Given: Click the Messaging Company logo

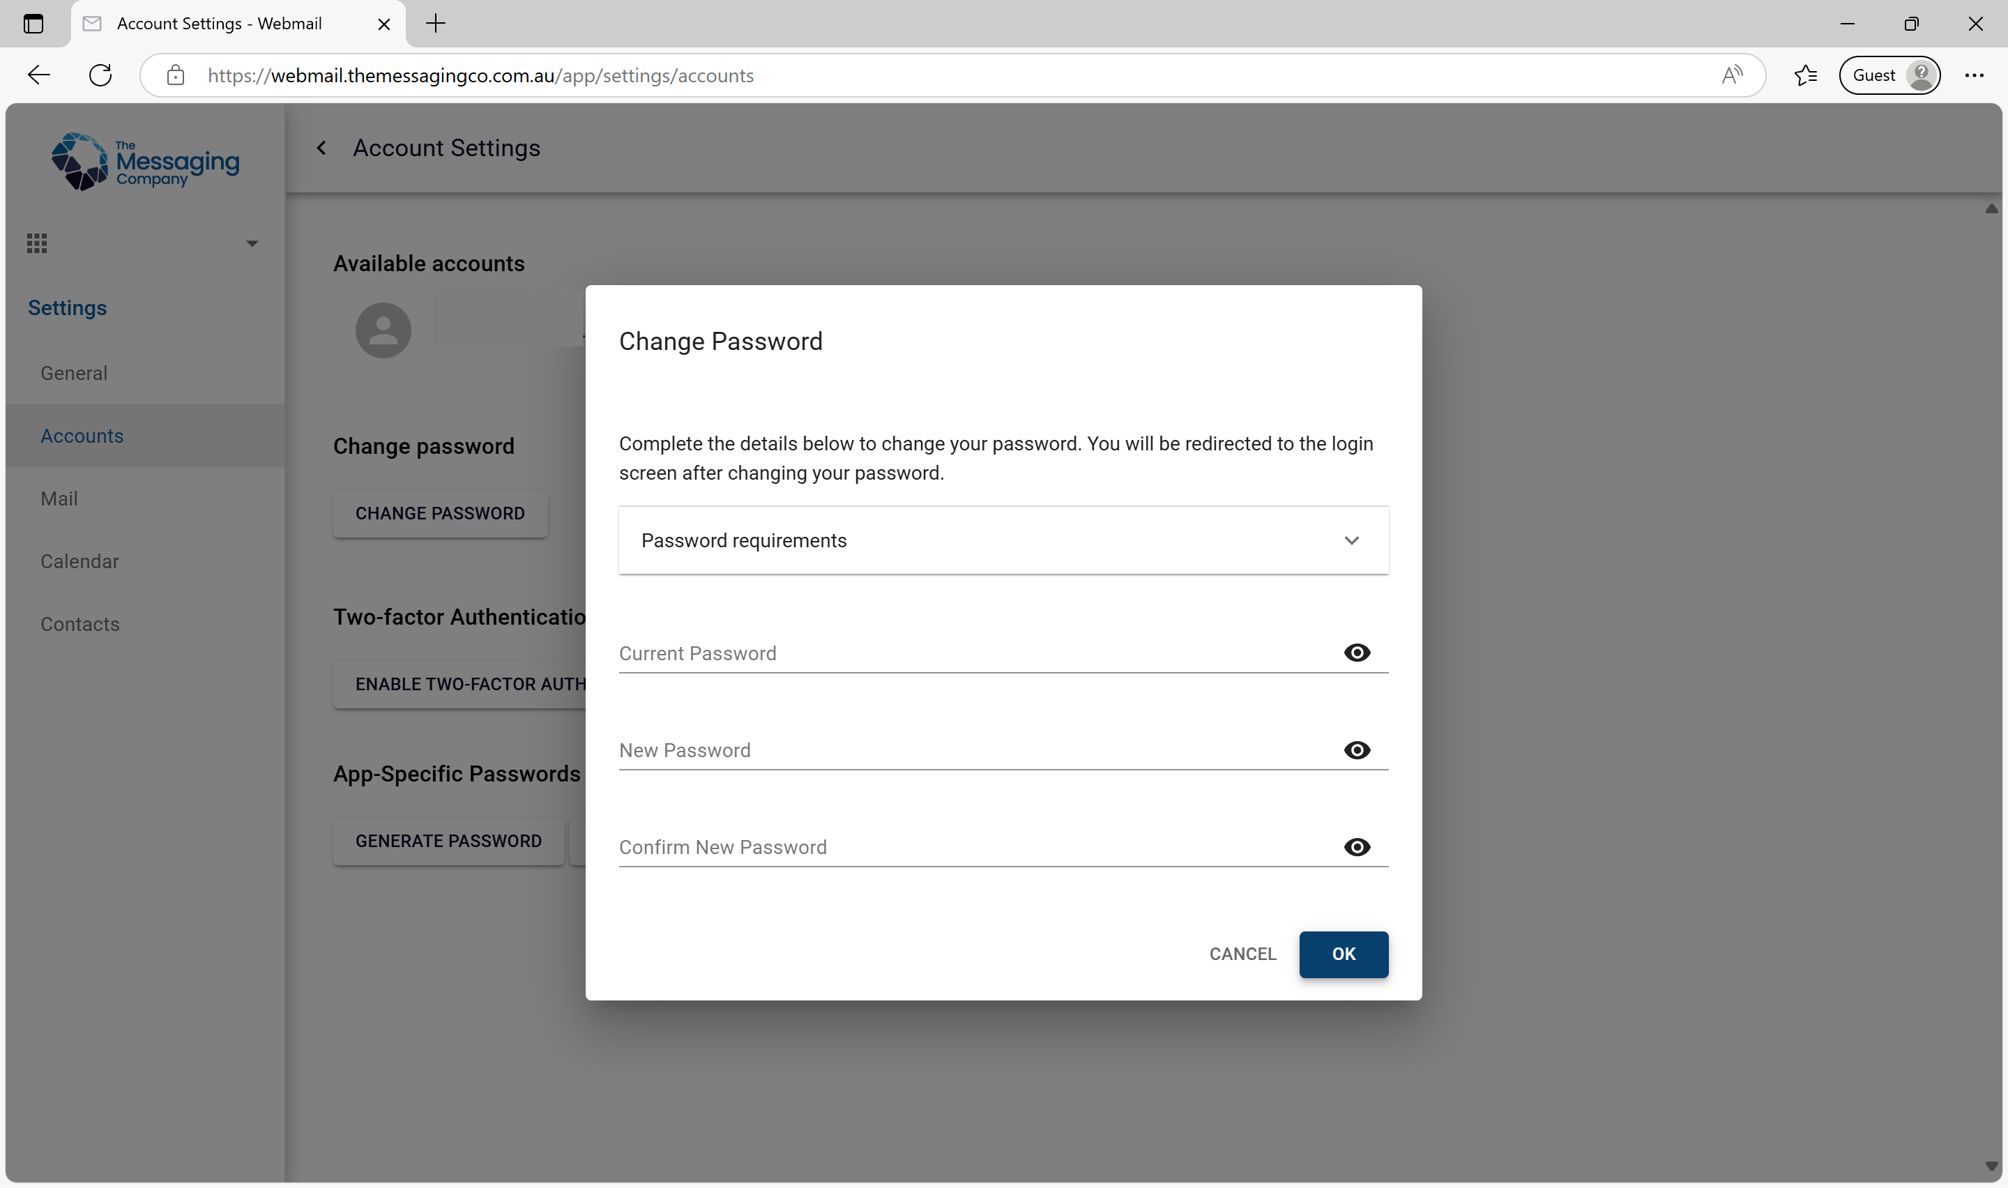Looking at the screenshot, I should click(144, 161).
